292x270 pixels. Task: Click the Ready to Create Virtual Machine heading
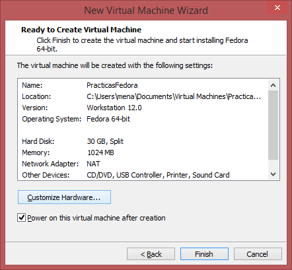(81, 30)
